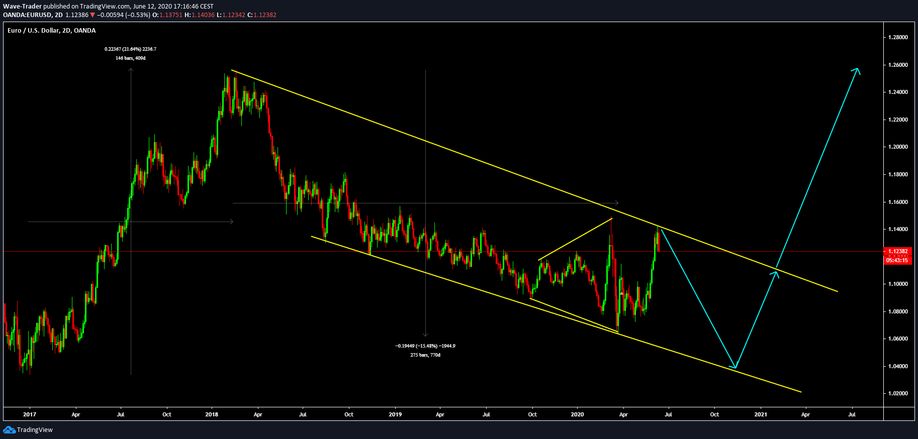Viewport: 918px width, 439px height.
Task: Click the Oct label just before 2021
Action: 714,414
